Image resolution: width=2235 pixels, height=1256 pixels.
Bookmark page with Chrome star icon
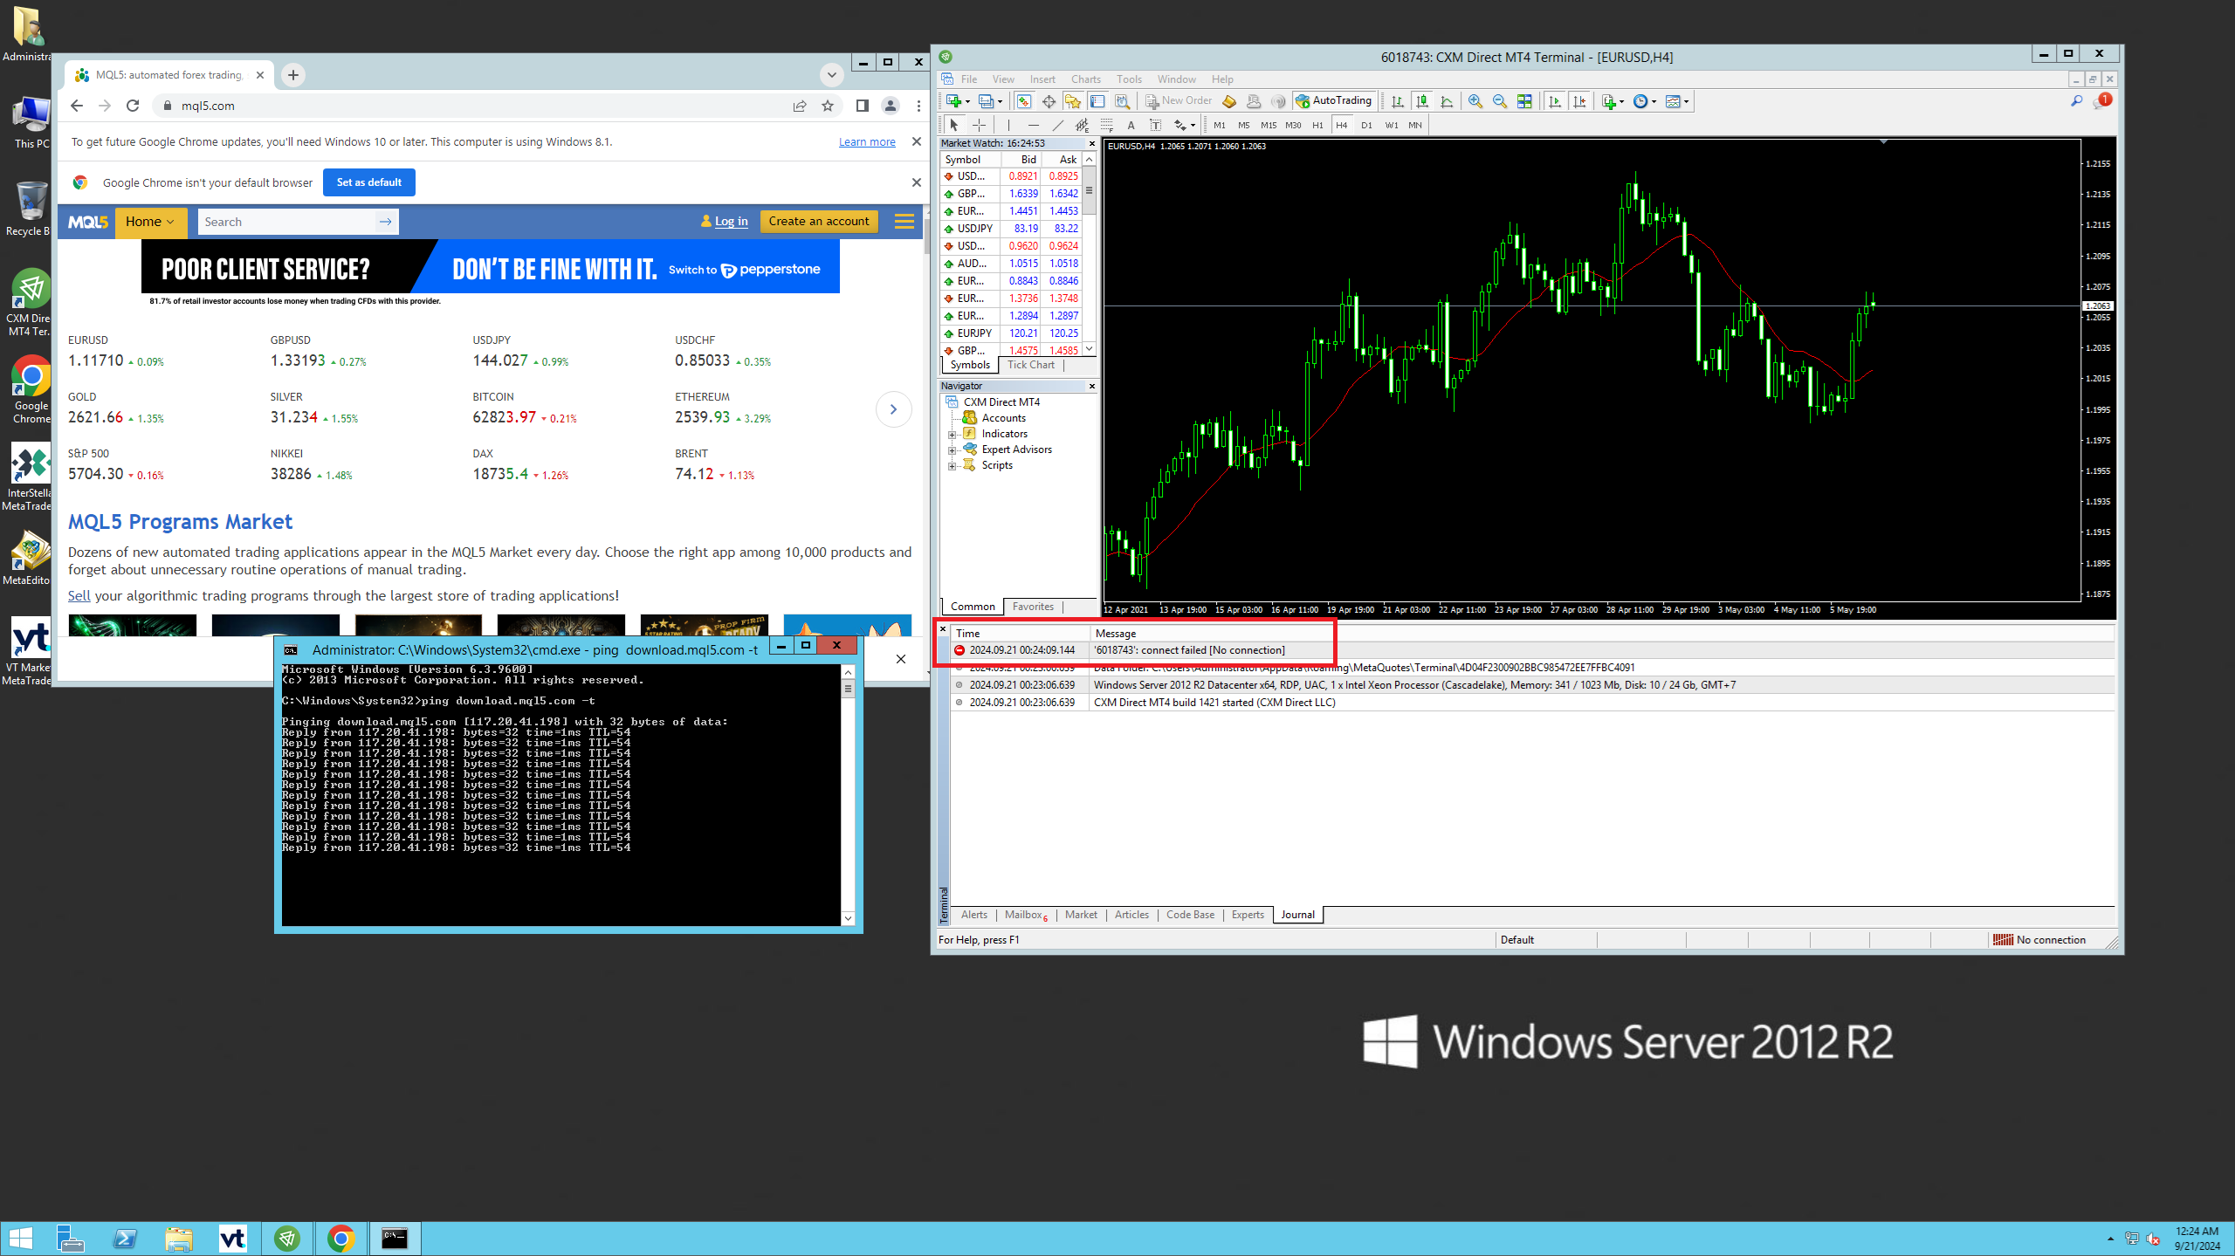point(828,106)
